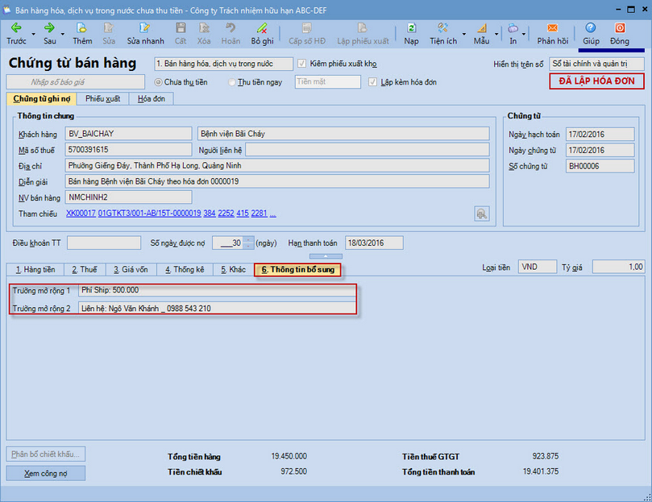Open Hiển thị trên sổ combo box
This screenshot has width=652, height=502.
click(596, 64)
